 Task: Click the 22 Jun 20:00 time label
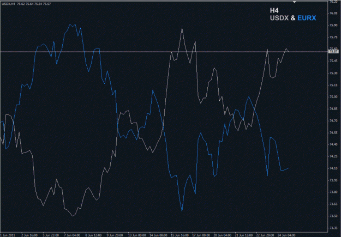tap(264, 235)
